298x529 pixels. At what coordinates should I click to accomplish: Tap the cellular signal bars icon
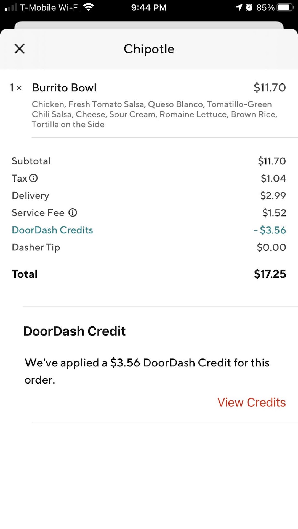click(x=11, y=7)
